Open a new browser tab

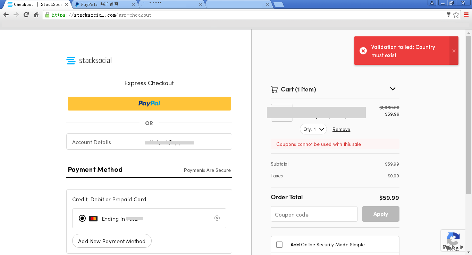pyautogui.click(x=278, y=5)
